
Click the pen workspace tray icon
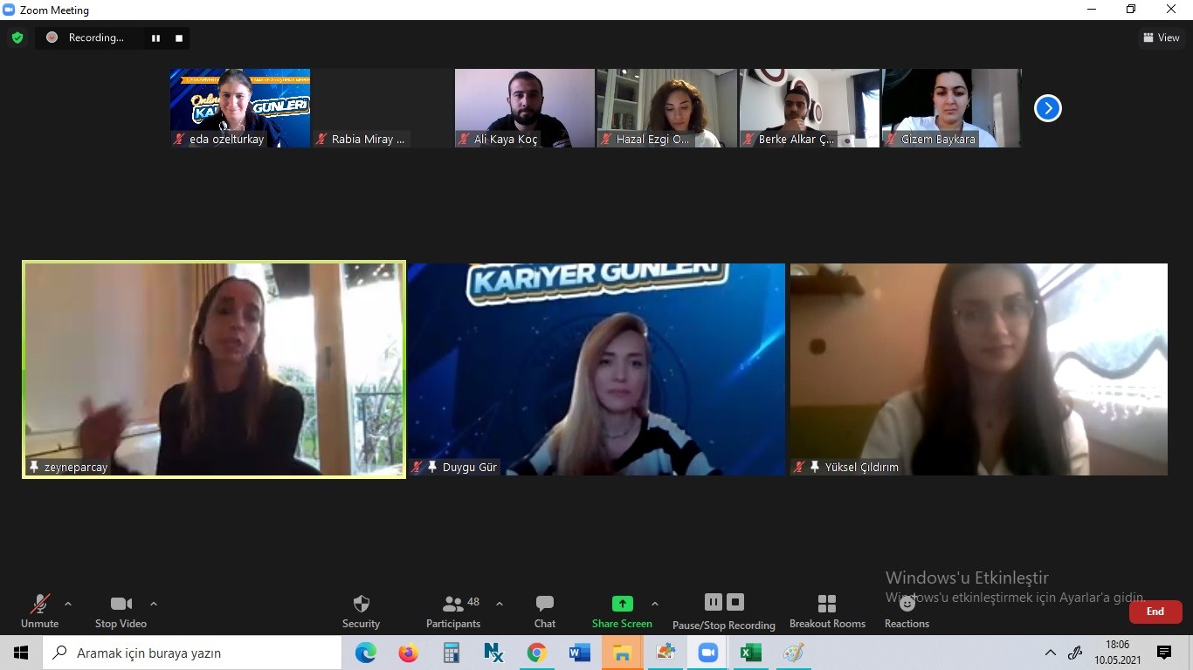click(1076, 653)
